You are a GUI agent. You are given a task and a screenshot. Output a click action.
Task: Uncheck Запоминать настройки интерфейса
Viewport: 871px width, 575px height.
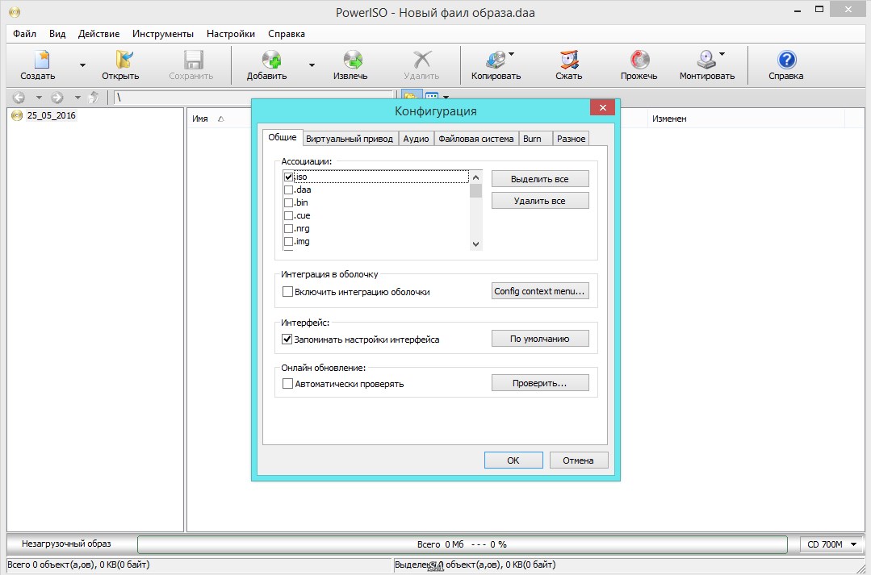[287, 340]
